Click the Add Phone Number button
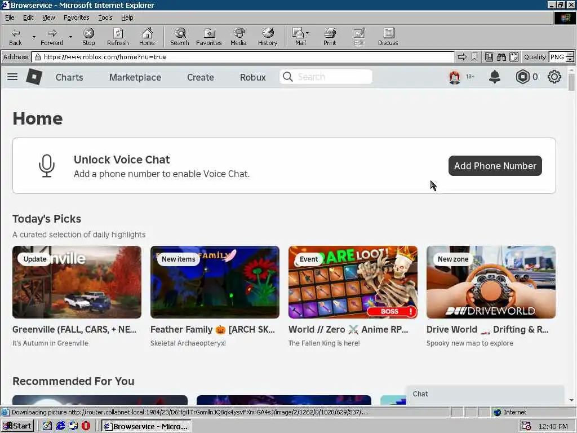This screenshot has height=433, width=577. (495, 166)
